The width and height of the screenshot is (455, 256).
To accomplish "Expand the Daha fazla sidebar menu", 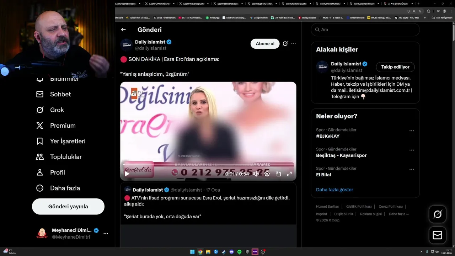I will pyautogui.click(x=58, y=188).
